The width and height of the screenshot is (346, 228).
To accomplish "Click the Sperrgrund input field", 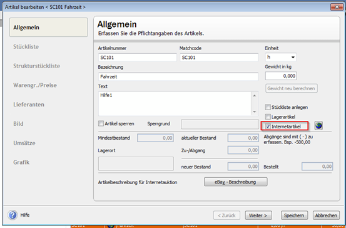I will coord(220,124).
